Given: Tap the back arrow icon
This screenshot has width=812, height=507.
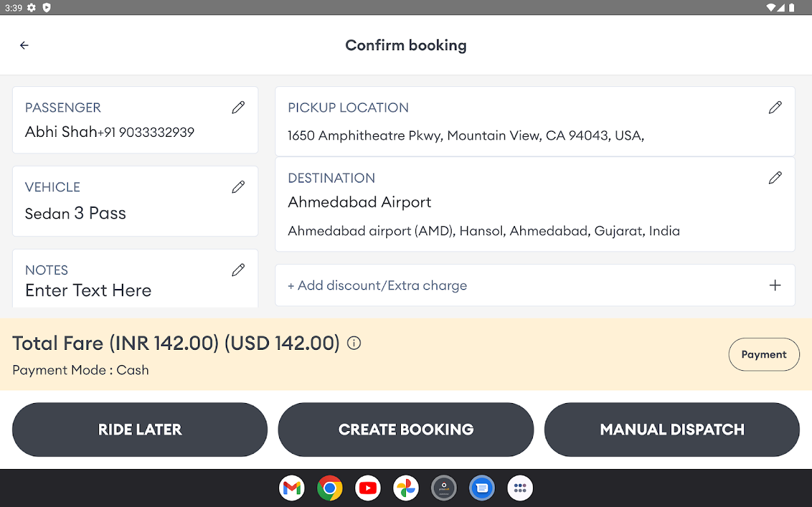Looking at the screenshot, I should click(x=24, y=46).
